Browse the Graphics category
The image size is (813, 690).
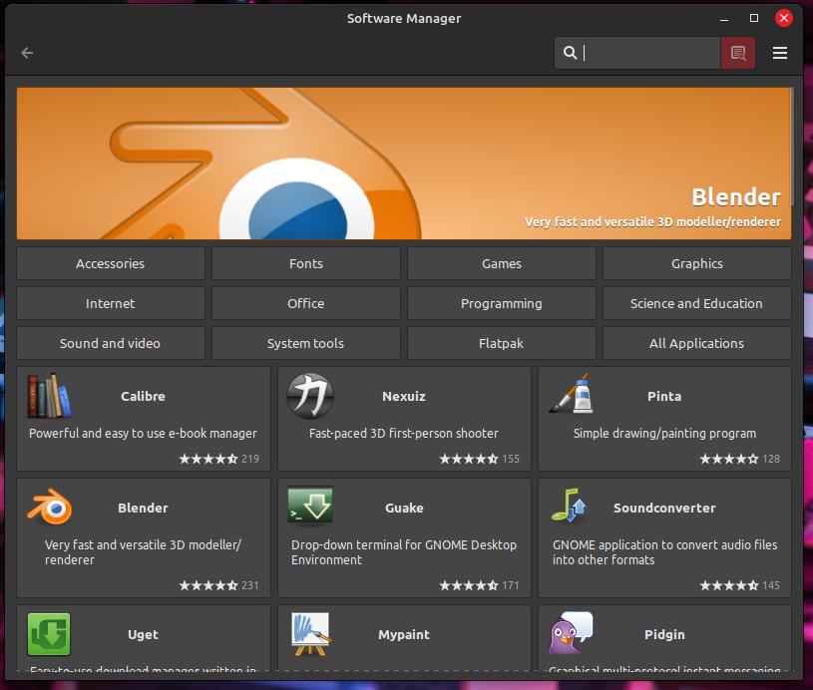tap(697, 263)
